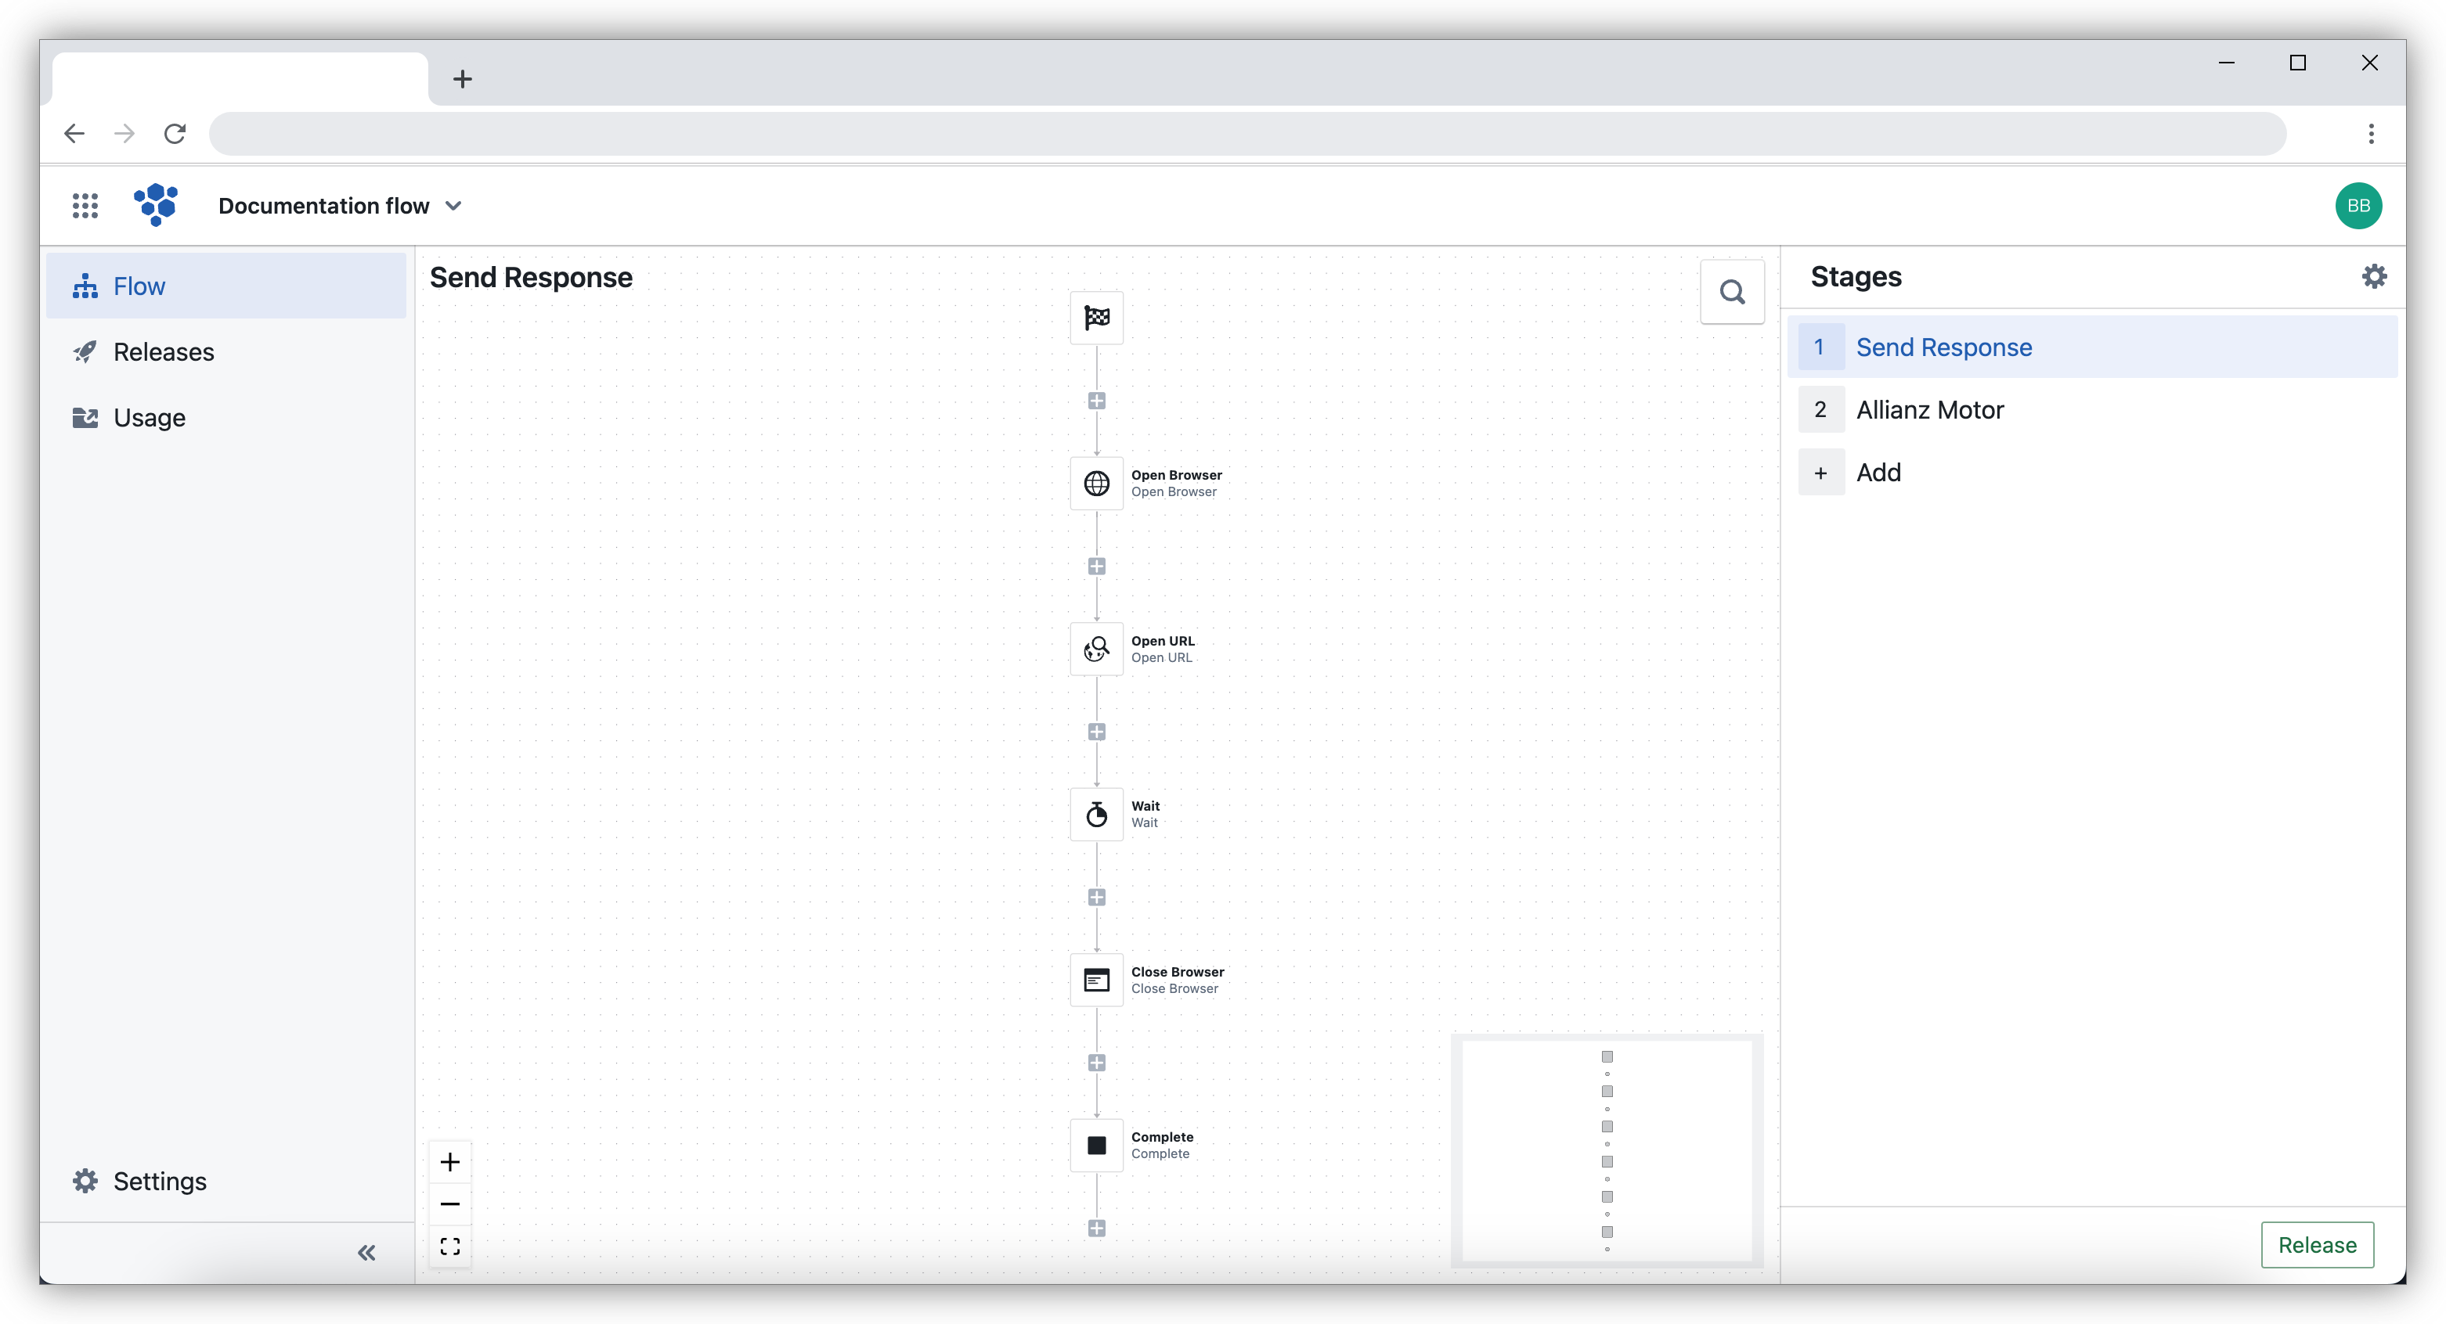The height and width of the screenshot is (1324, 2446).
Task: Click the Open URL step icon
Action: pos(1096,647)
